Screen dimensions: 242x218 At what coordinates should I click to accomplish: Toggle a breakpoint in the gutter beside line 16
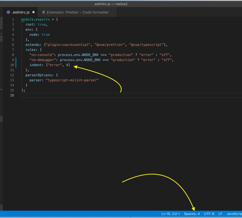[9, 95]
